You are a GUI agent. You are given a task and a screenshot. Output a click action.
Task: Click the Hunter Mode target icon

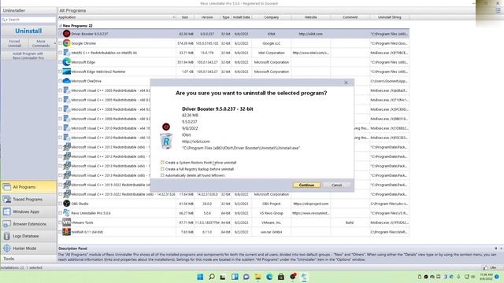(x=7, y=248)
